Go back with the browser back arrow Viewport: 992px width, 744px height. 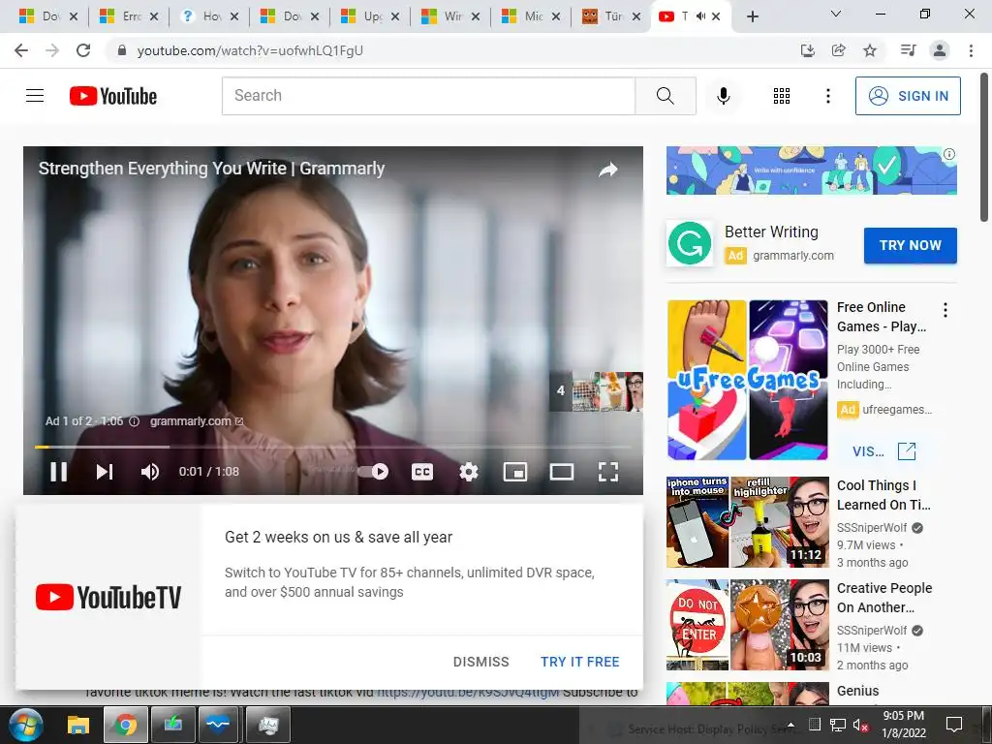click(21, 50)
